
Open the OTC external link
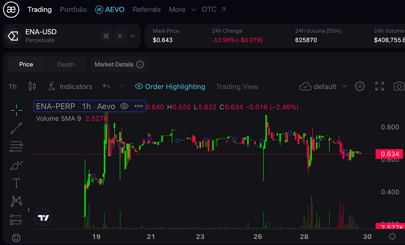213,9
